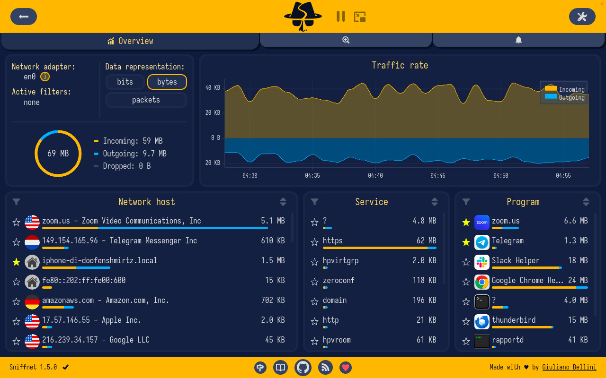The height and width of the screenshot is (378, 606).
Task: Open the Sniffnet GitHub repository
Action: pos(303,367)
